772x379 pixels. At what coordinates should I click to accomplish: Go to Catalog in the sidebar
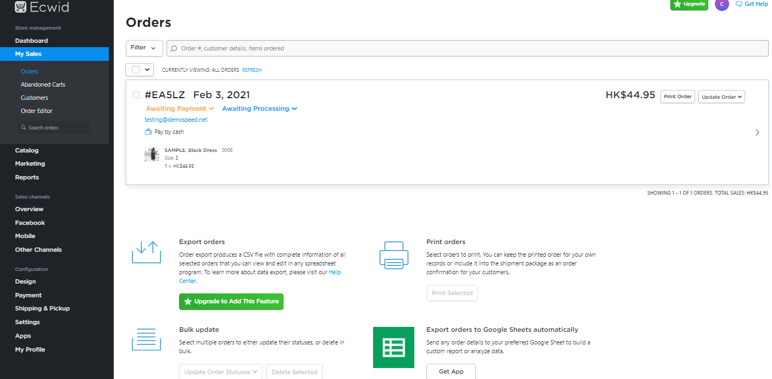tap(27, 150)
